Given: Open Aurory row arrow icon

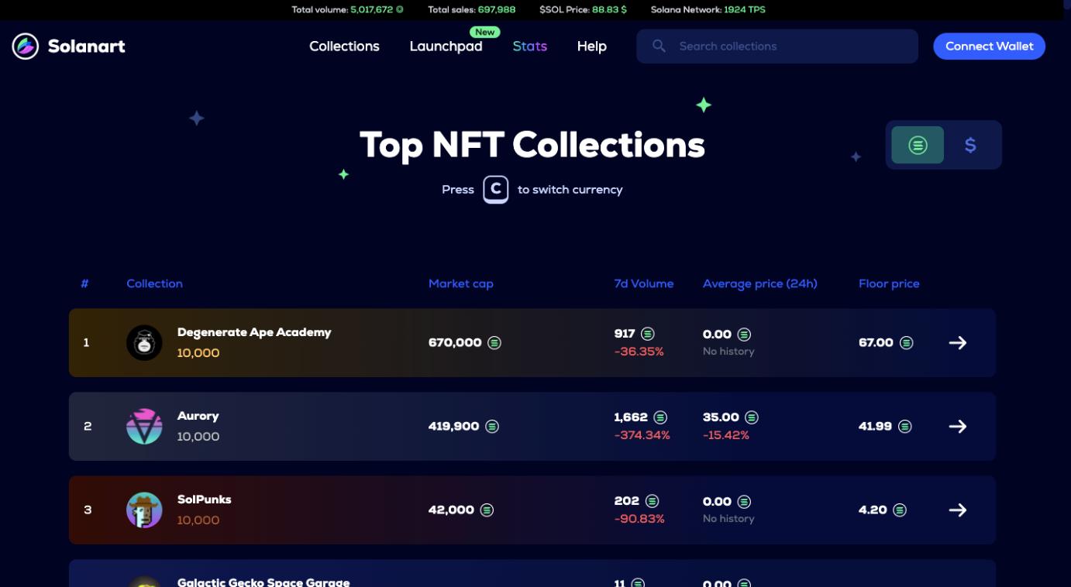Looking at the screenshot, I should tap(958, 426).
